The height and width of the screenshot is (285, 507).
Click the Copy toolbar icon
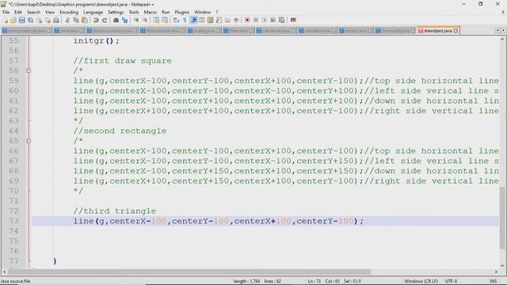click(76, 21)
